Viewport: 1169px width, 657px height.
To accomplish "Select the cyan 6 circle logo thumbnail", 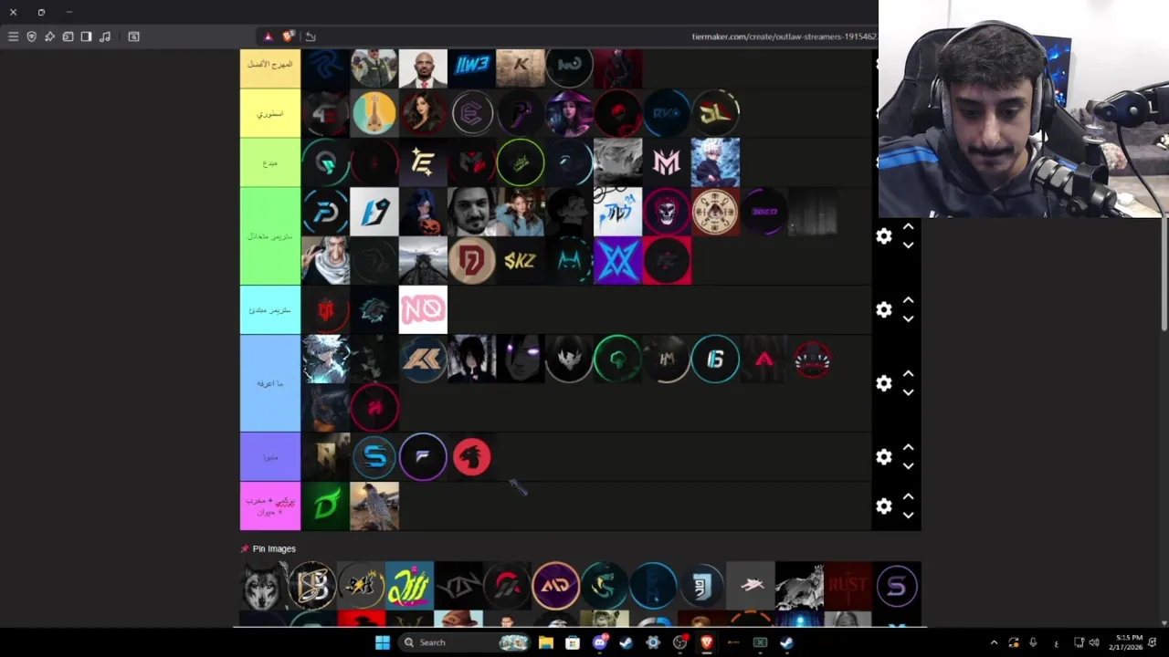I will coord(715,360).
